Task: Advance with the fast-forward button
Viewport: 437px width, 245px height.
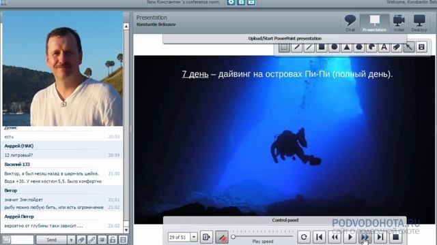Action: click(365, 238)
